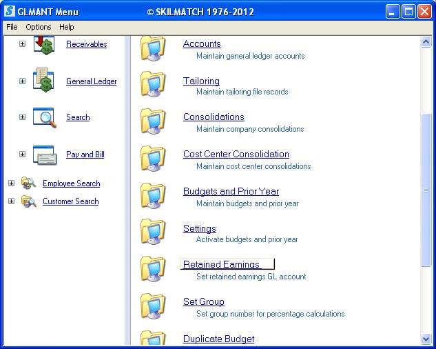Screen dimensions: 436x349
Task: Expand the Customer Search tree node
Action: [11, 201]
